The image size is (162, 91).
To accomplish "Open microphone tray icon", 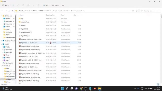I will coord(138,88).
